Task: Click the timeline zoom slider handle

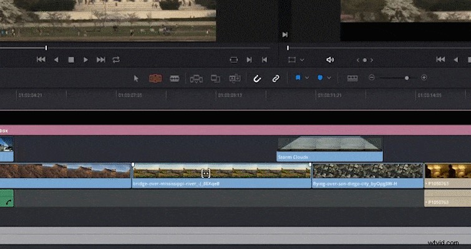Action: tap(407, 78)
